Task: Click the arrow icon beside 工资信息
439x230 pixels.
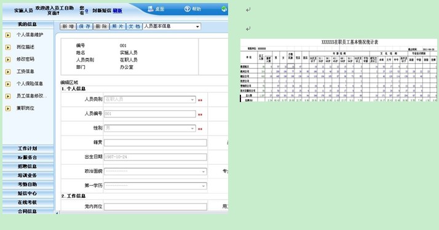Action: [8, 72]
